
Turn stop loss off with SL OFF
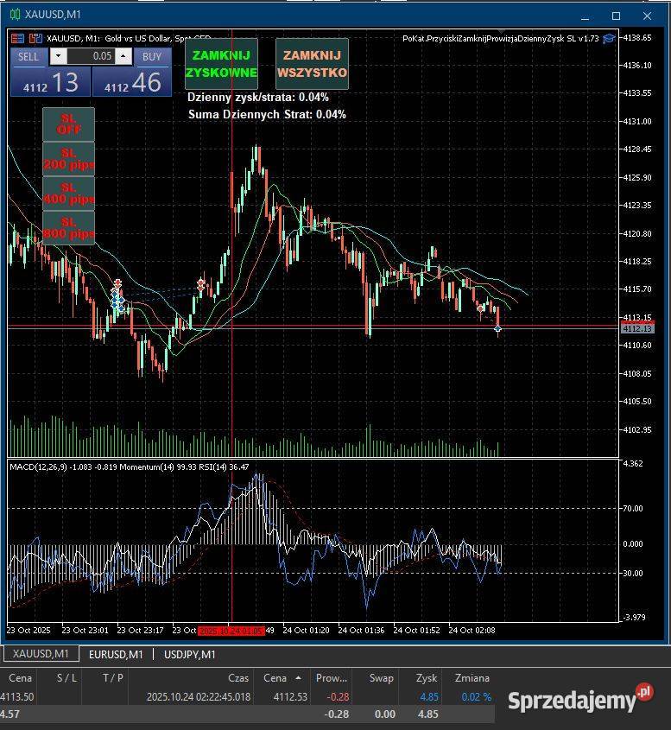[x=68, y=124]
